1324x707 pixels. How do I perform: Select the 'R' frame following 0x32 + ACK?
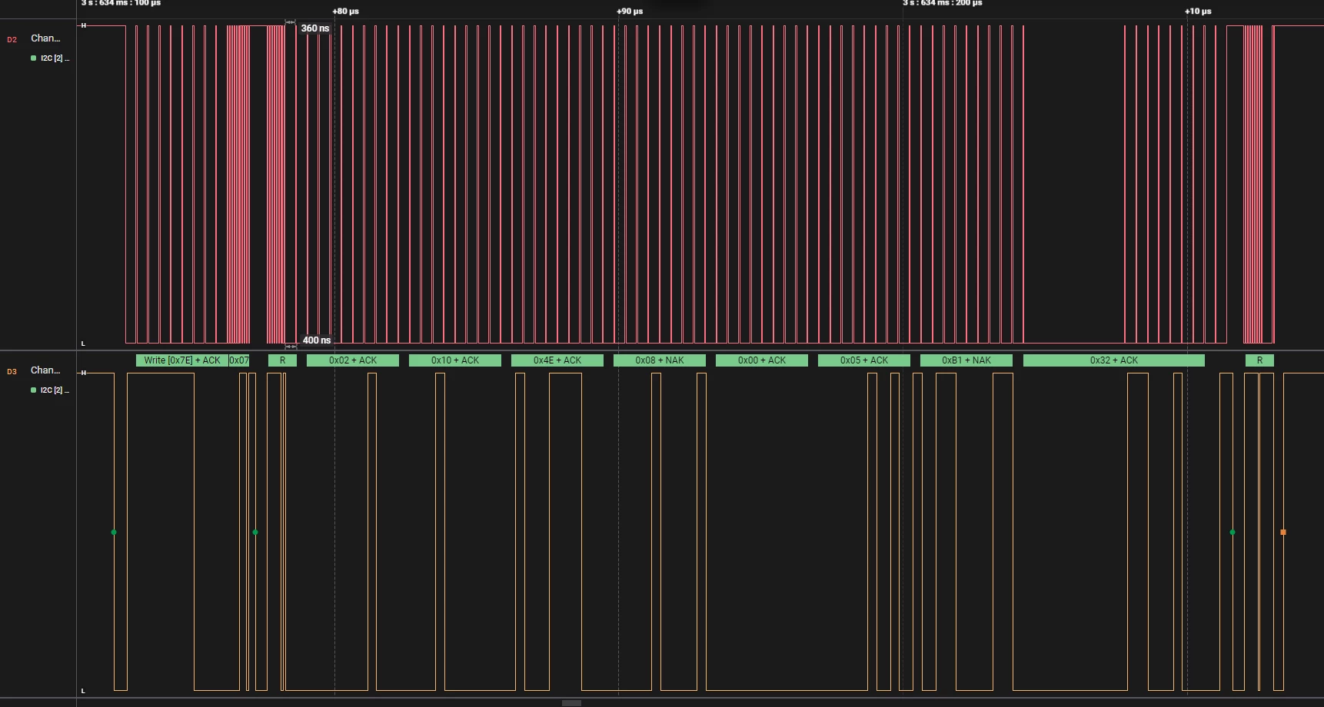click(1259, 360)
